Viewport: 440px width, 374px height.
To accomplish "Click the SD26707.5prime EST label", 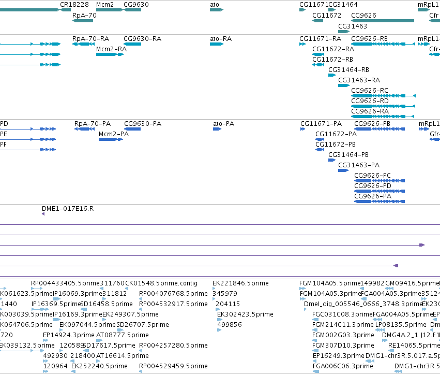I will [x=143, y=325].
